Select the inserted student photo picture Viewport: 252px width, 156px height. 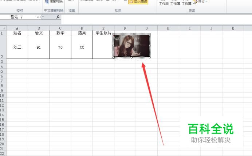point(131,46)
